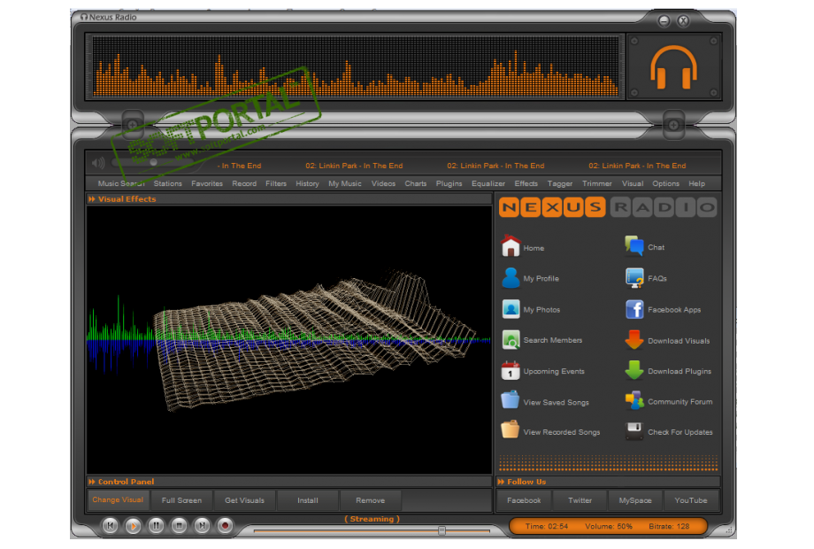Open the View Saved Songs folder icon
The width and height of the screenshot is (814, 549).
[x=511, y=401]
